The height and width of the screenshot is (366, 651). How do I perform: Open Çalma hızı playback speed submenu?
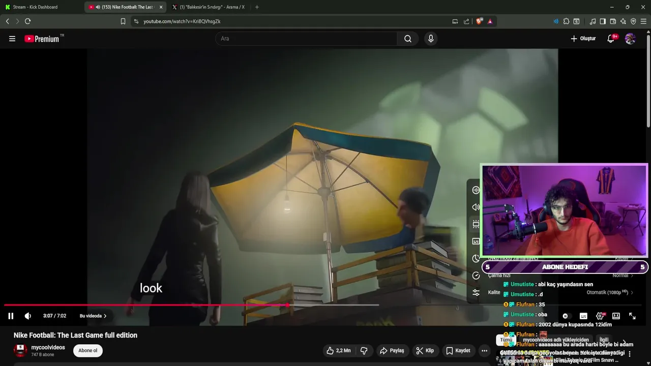559,275
